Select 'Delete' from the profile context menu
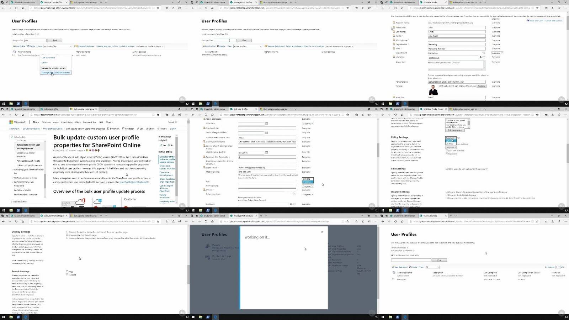 click(x=44, y=63)
